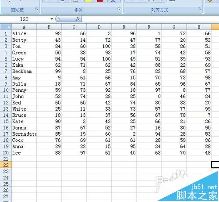The width and height of the screenshot is (219, 202).
Task: Click inside the formula bar field
Action: pos(150,19)
